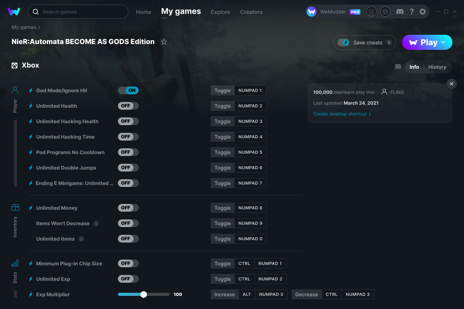This screenshot has width=464, height=309.
Task: Switch on Unlimited Money
Action: [128, 208]
